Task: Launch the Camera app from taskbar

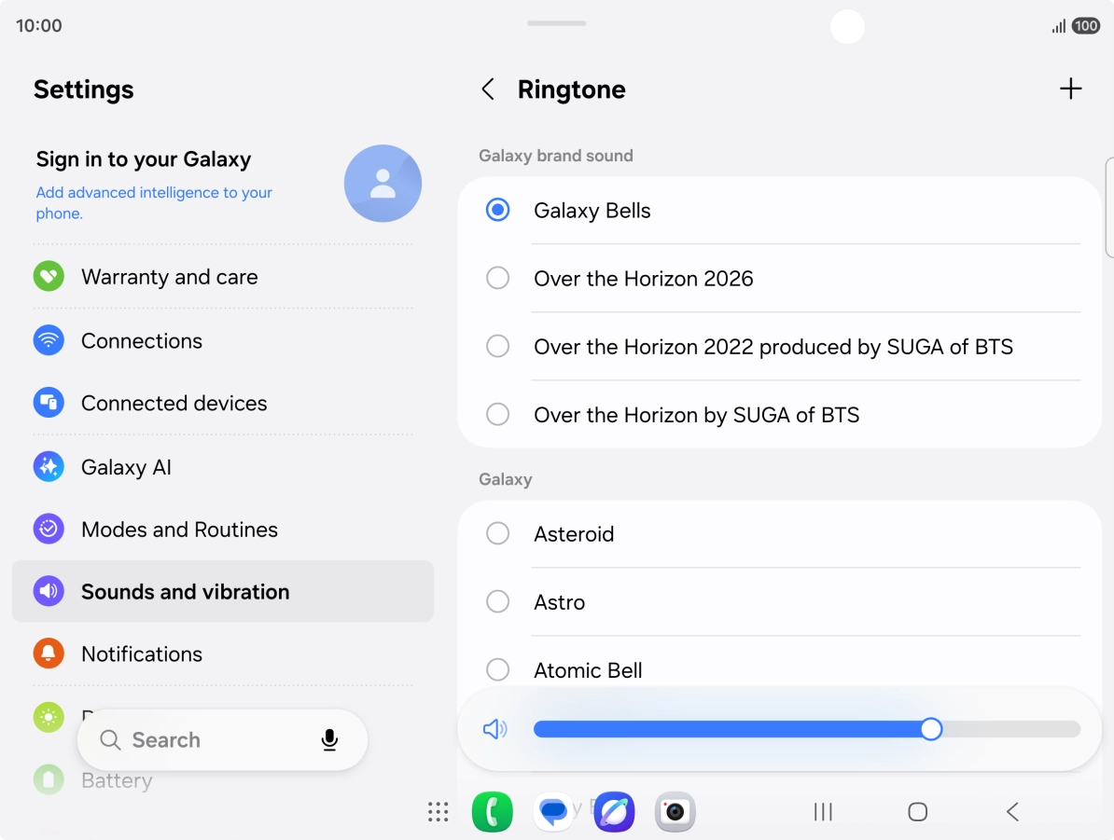Action: (x=675, y=812)
